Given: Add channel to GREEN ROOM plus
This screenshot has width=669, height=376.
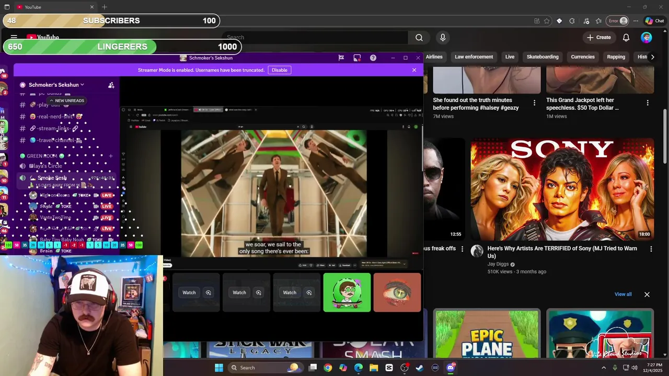Looking at the screenshot, I should click(111, 156).
